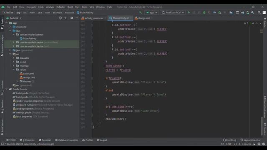Click the UTF-8 encoding in status bar
This screenshot has width=267, height=150.
pyautogui.click(x=237, y=144)
